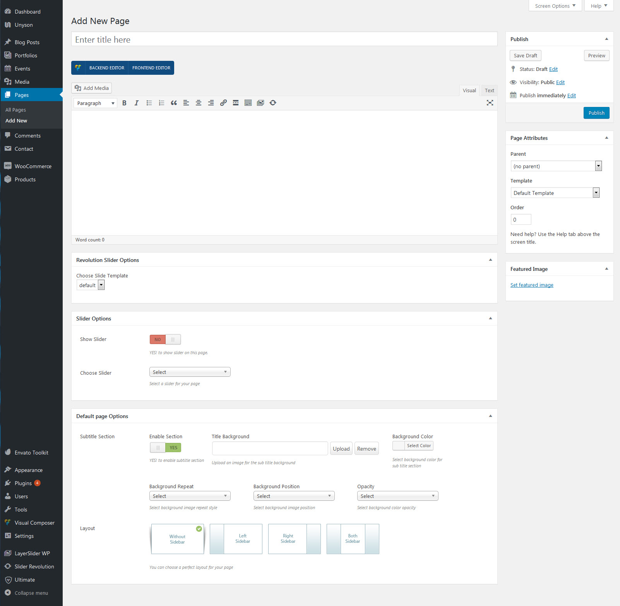Center-align text with the toolbar icon
Viewport: 620px width, 606px height.
[199, 103]
